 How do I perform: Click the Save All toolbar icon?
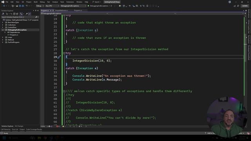coord(23,6)
